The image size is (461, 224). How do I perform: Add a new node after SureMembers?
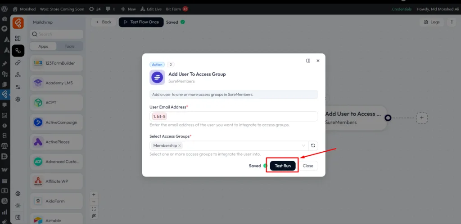pyautogui.click(x=422, y=118)
